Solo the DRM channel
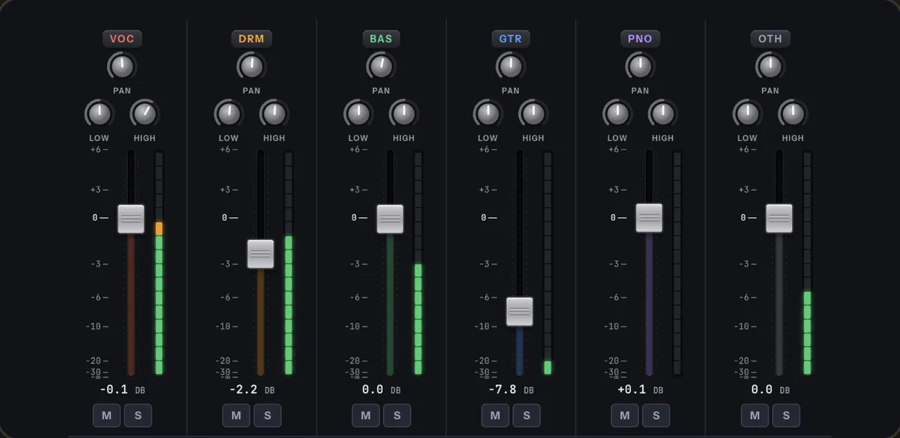900x438 pixels. 268,416
